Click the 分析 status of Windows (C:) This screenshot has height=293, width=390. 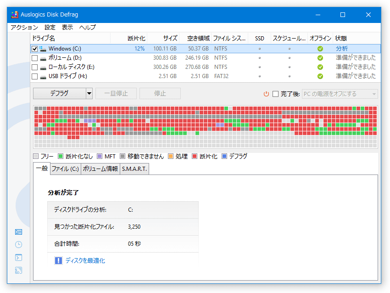point(342,49)
